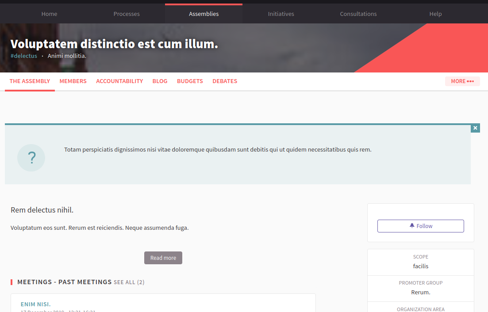Image resolution: width=488 pixels, height=312 pixels.
Task: Click the #delectus hashtag link
Action: coord(24,56)
